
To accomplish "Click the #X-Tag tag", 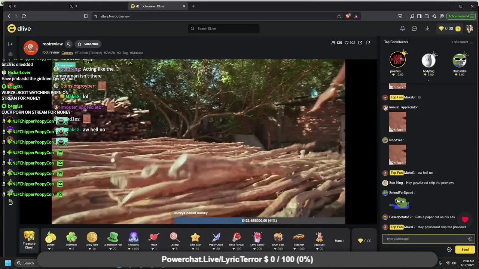I will (x=122, y=53).
